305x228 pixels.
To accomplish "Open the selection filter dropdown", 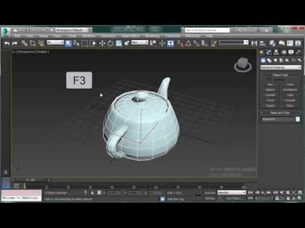I will click(55, 42).
